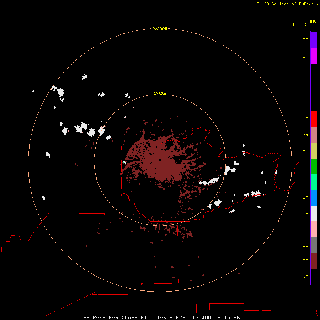Click the BI dark red swatch

314,261
